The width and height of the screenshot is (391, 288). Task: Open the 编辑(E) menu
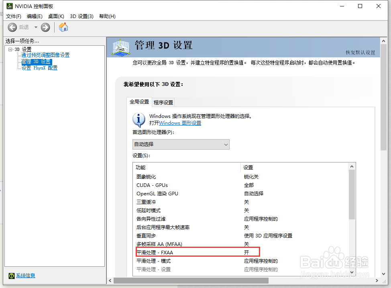tap(35, 16)
